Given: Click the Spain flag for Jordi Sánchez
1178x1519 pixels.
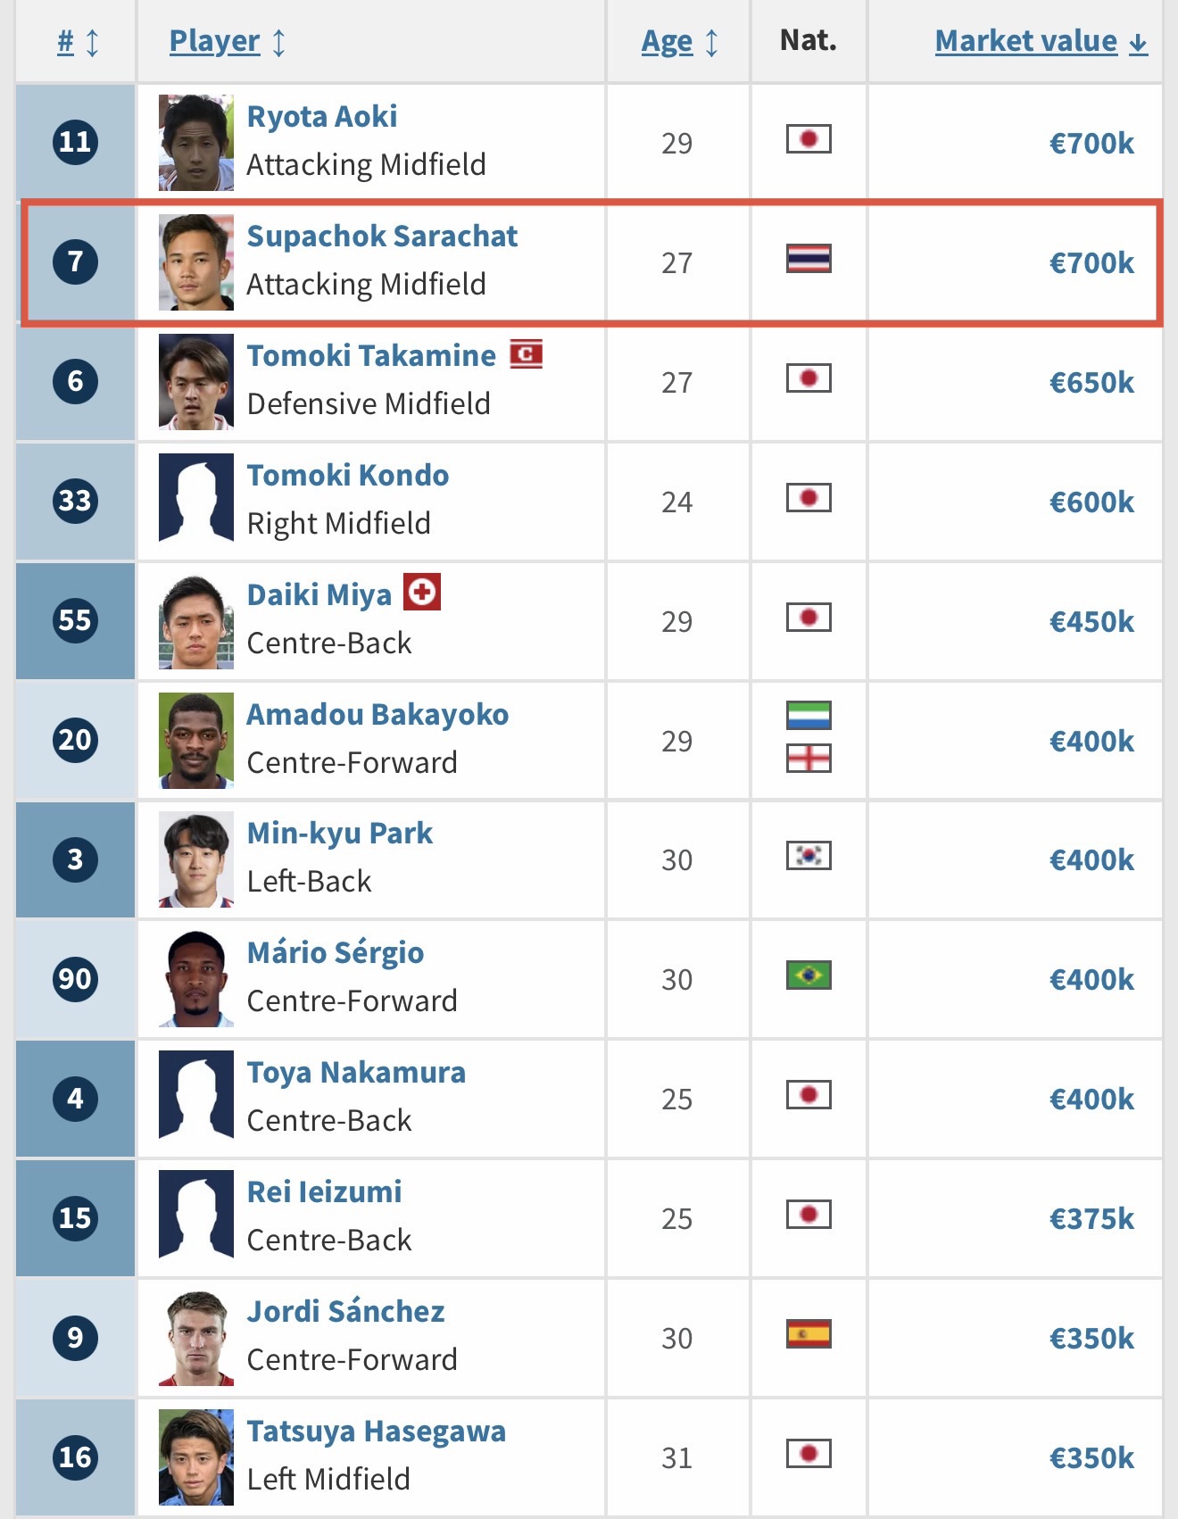Looking at the screenshot, I should point(809,1334).
